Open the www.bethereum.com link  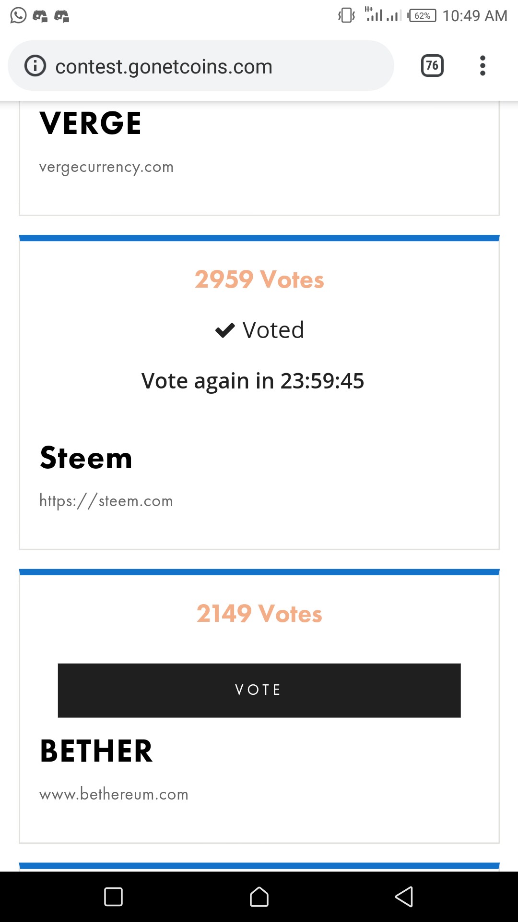pyautogui.click(x=114, y=794)
